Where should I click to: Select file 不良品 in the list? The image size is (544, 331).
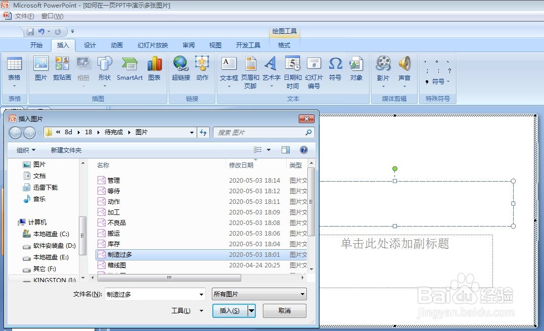coord(117,223)
